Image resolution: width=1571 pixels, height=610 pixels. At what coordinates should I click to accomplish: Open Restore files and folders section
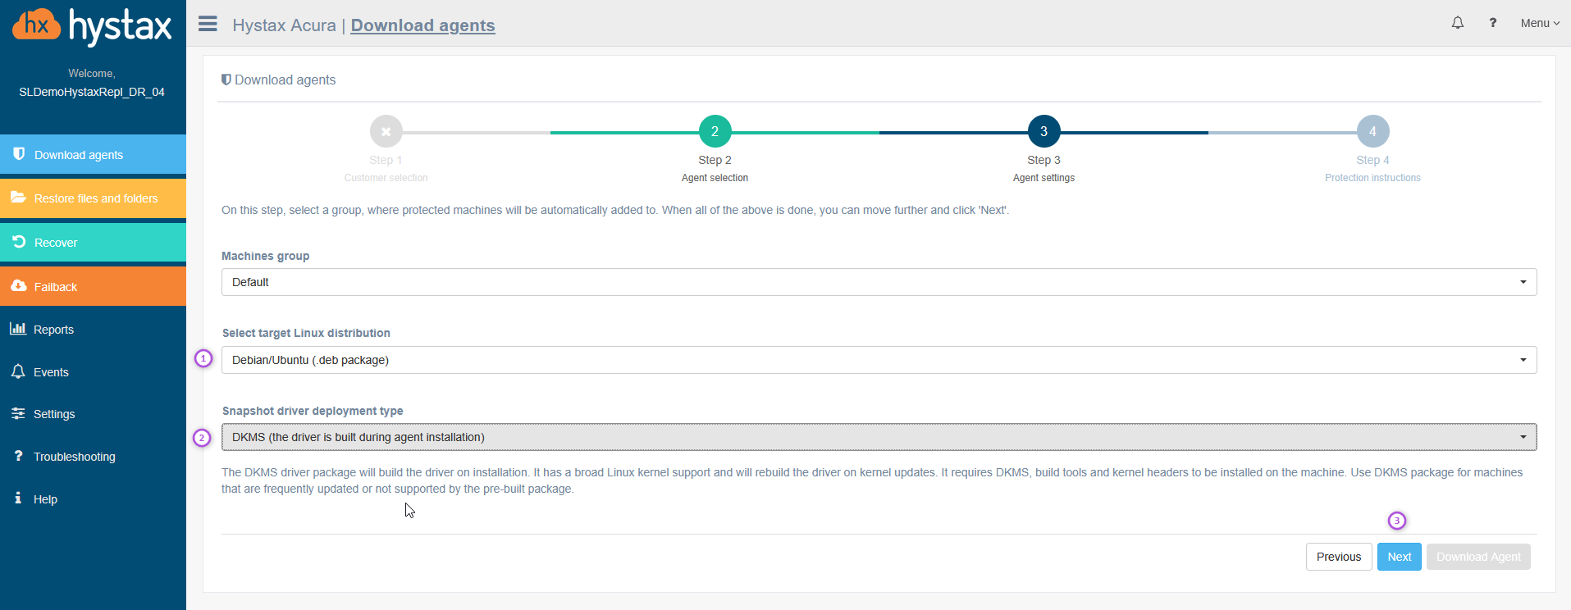pyautogui.click(x=94, y=198)
